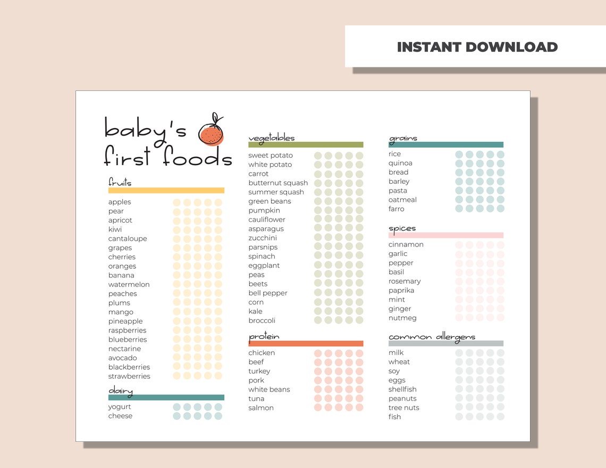Mark the first circle next to rice
Viewport: 606px width, 468px height.
coord(459,155)
